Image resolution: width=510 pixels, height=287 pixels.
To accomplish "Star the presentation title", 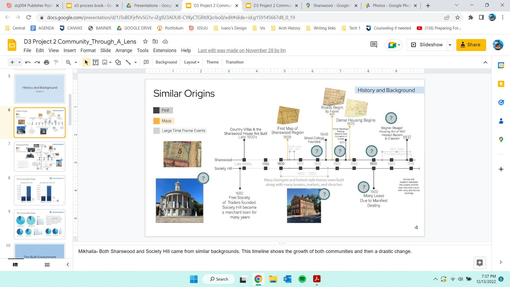I will (145, 41).
